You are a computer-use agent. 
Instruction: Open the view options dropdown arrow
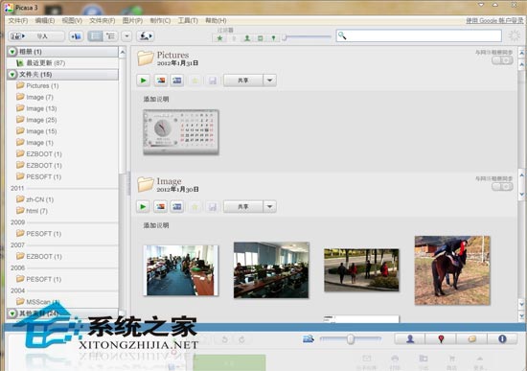point(126,36)
